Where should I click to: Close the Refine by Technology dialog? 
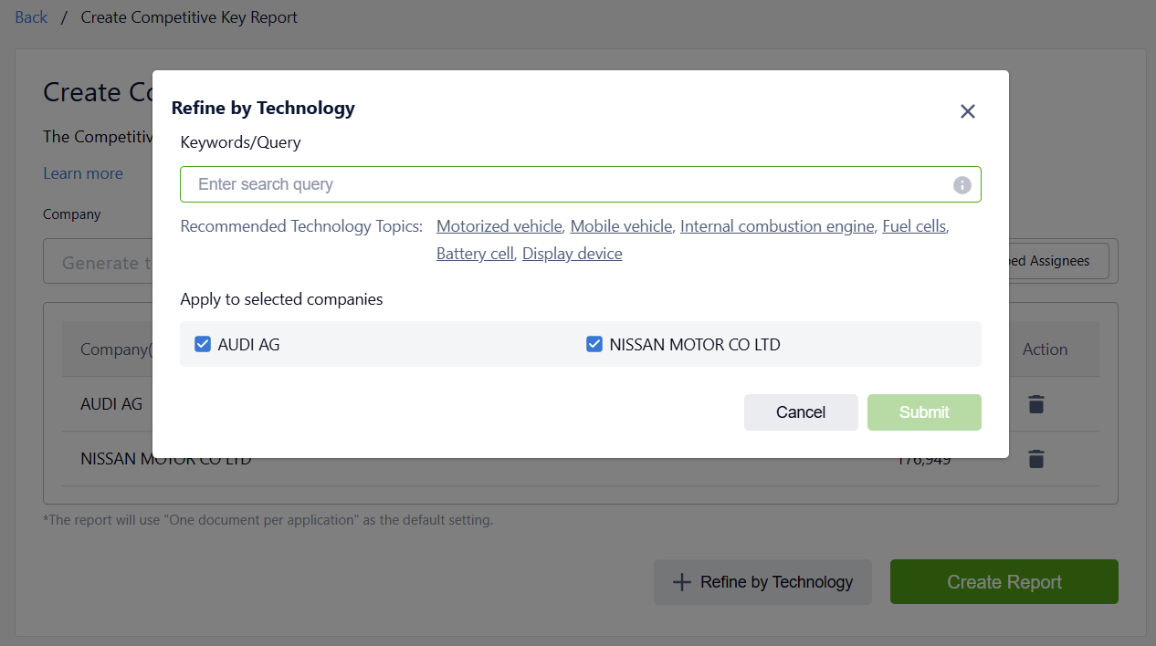click(968, 111)
